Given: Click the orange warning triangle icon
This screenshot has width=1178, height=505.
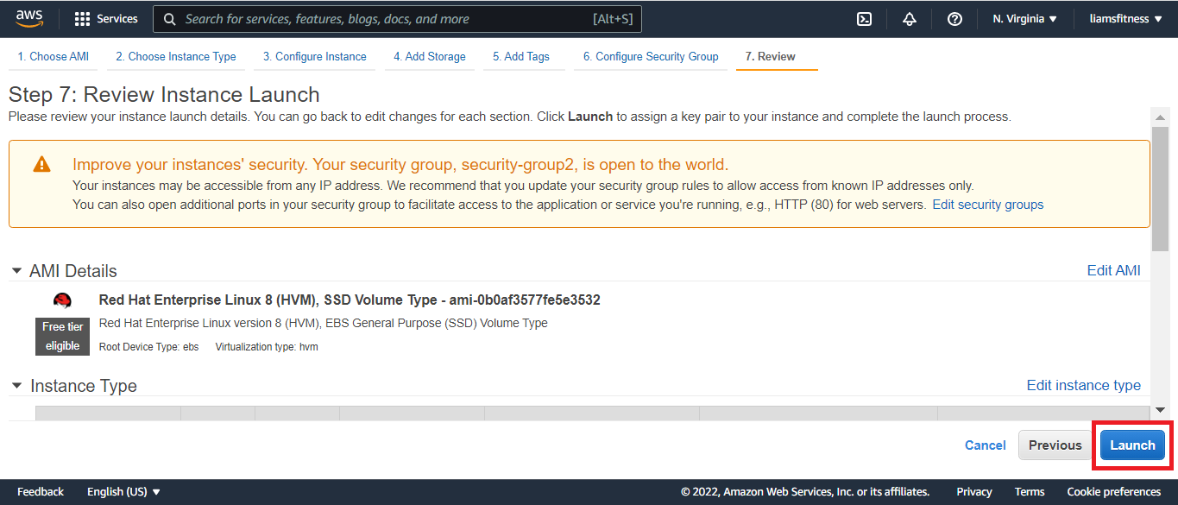Looking at the screenshot, I should pos(41,164).
